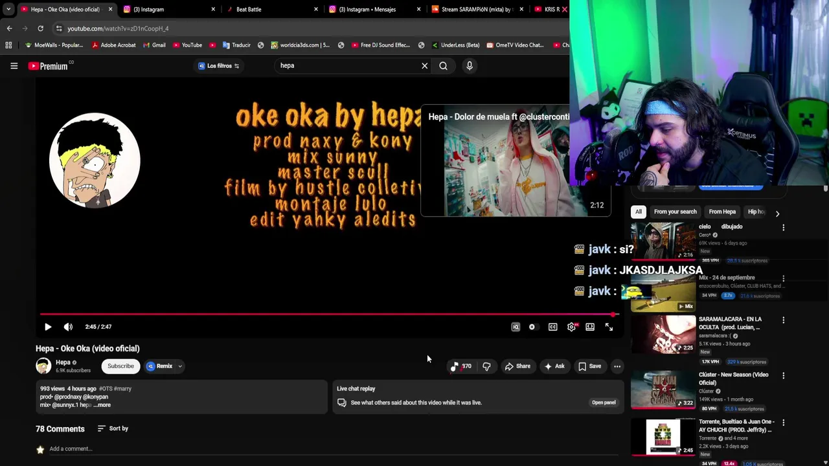
Task: Start voice search microphone icon
Action: click(470, 65)
